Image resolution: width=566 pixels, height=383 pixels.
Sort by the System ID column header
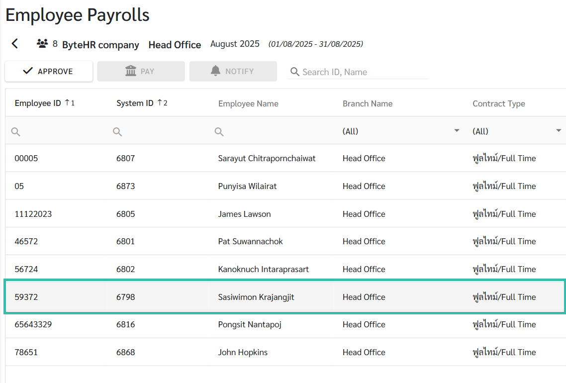click(135, 103)
